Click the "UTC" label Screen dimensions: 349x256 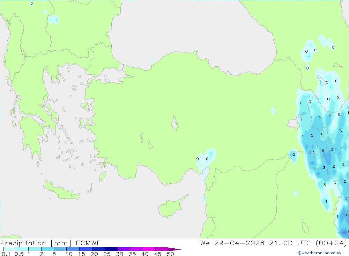(304, 243)
